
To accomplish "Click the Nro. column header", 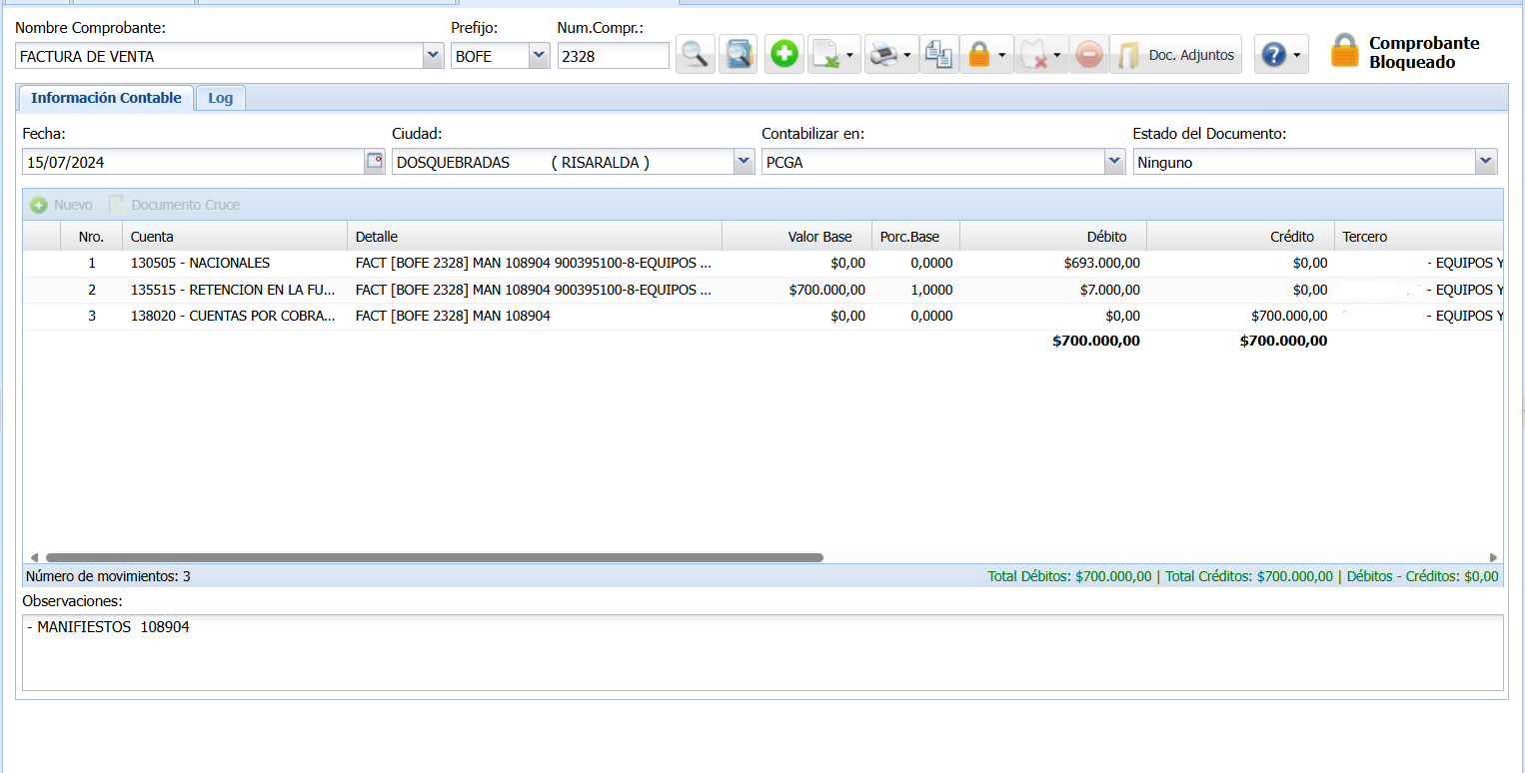I will [91, 237].
